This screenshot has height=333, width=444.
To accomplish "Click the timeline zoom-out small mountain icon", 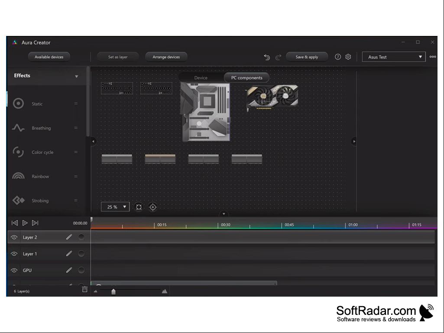I will 95,291.
